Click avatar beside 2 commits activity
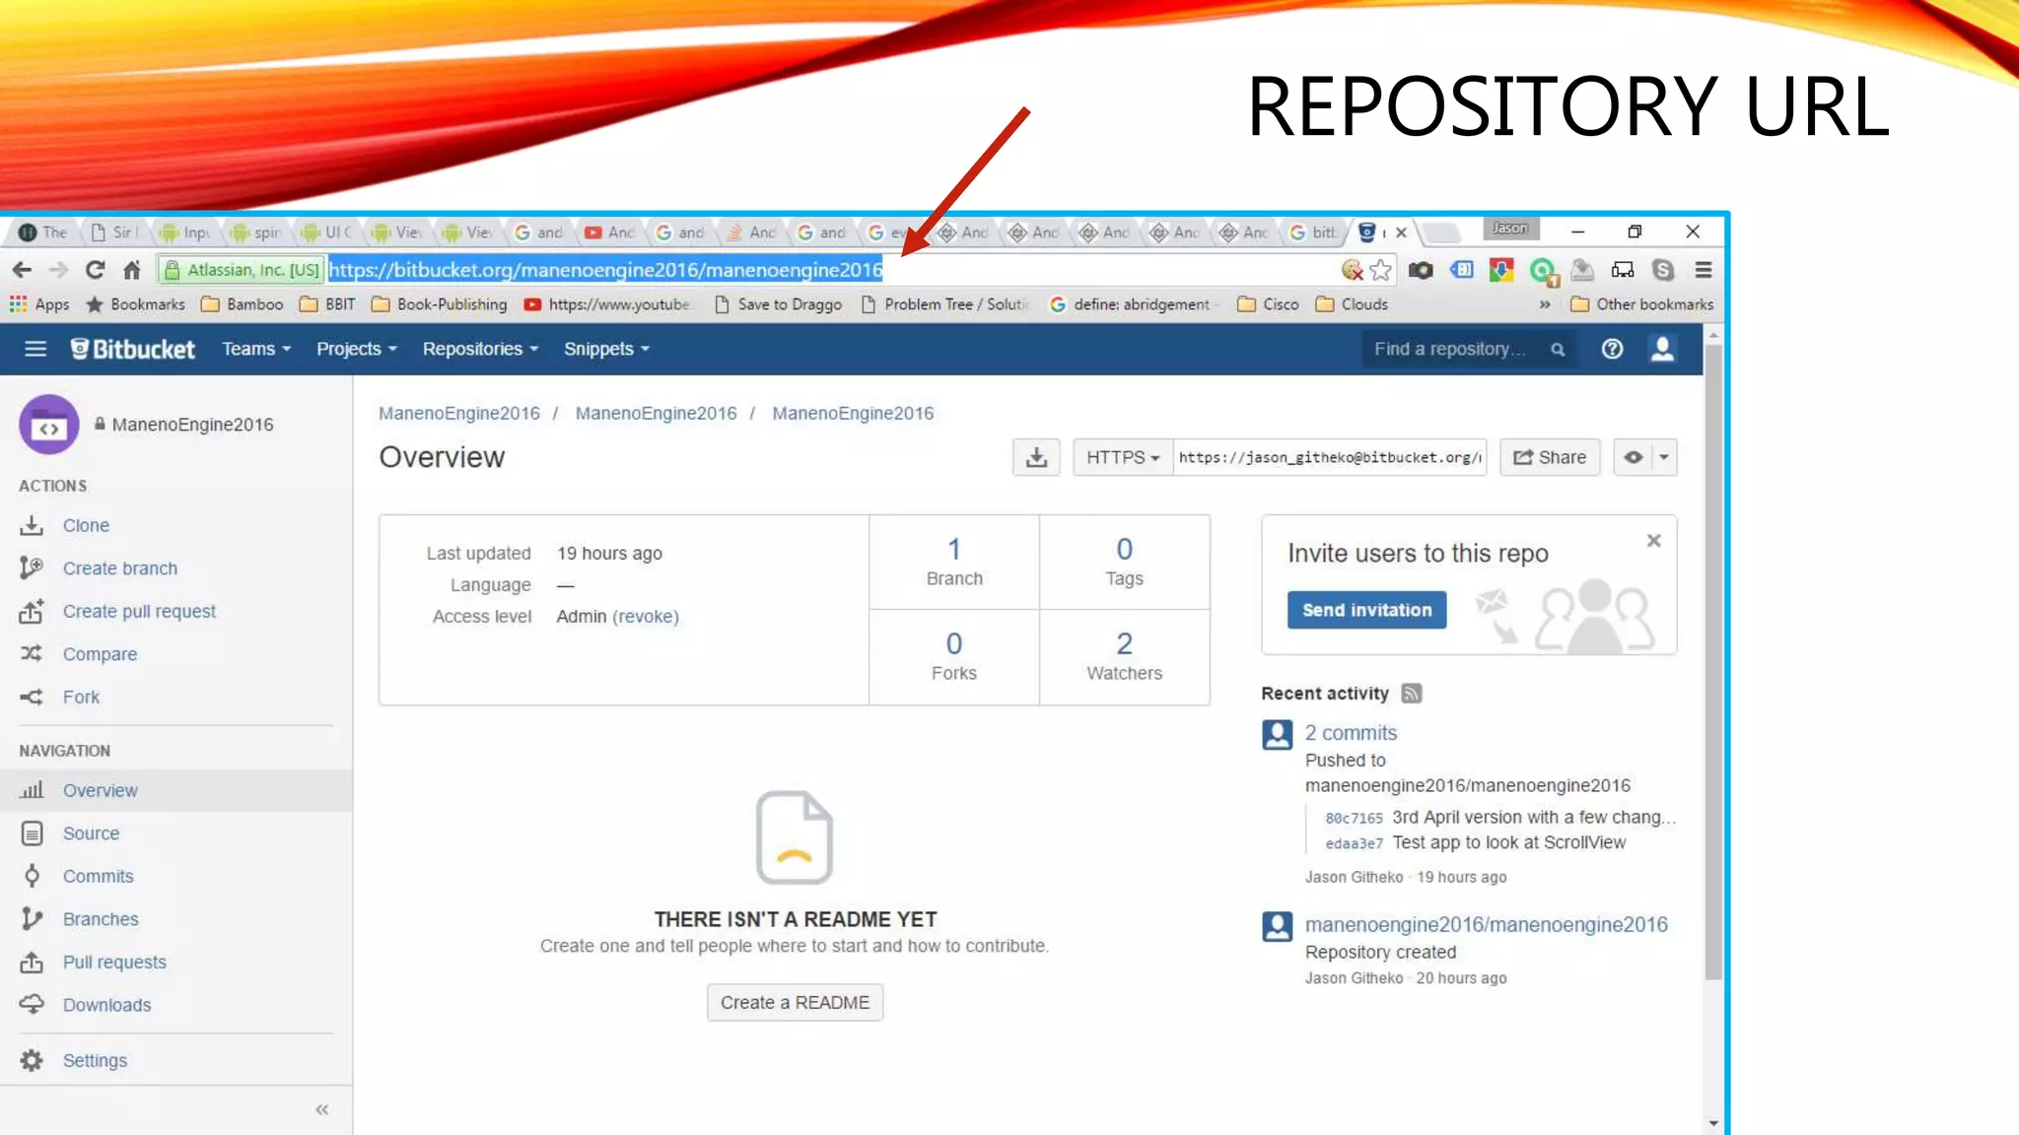The width and height of the screenshot is (2019, 1135). click(x=1278, y=735)
